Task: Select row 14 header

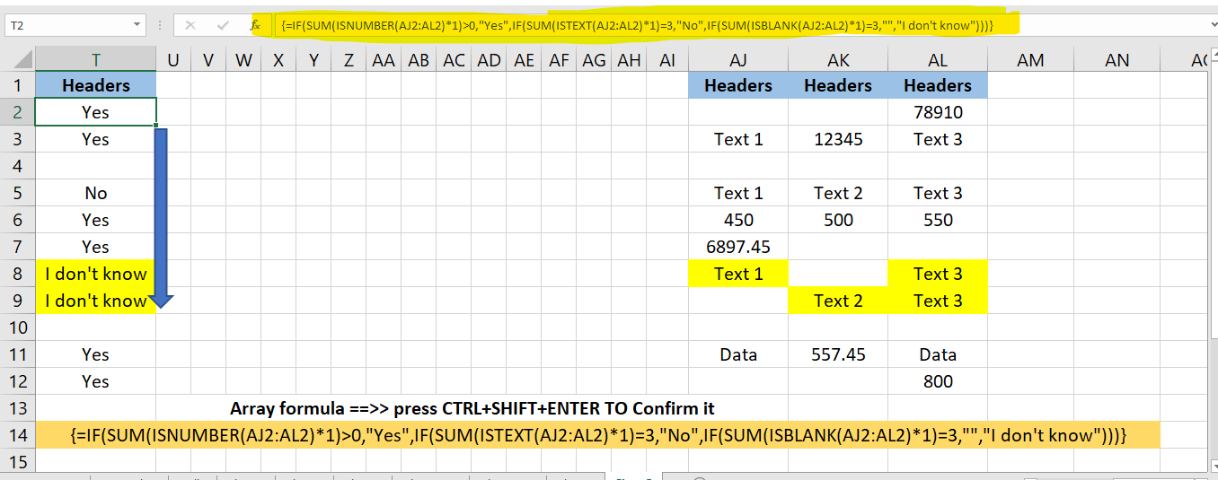Action: (x=17, y=435)
